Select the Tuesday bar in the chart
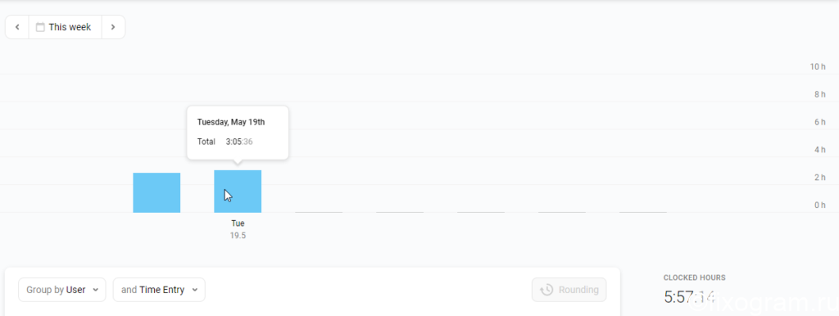839x316 pixels. point(238,192)
